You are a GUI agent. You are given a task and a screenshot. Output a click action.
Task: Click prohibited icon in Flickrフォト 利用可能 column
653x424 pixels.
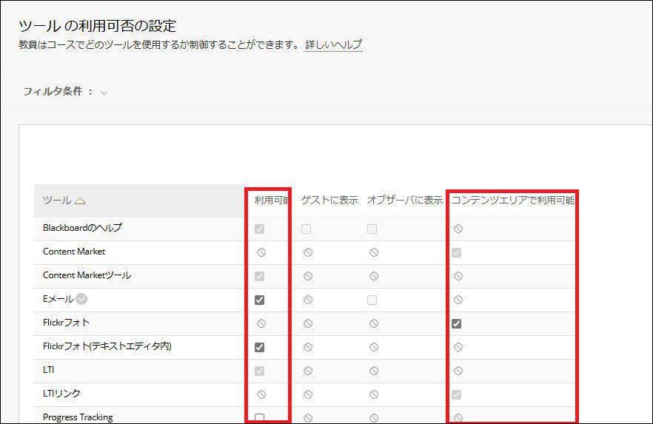(x=261, y=323)
